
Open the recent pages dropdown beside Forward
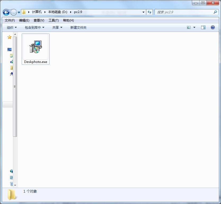(x=19, y=12)
